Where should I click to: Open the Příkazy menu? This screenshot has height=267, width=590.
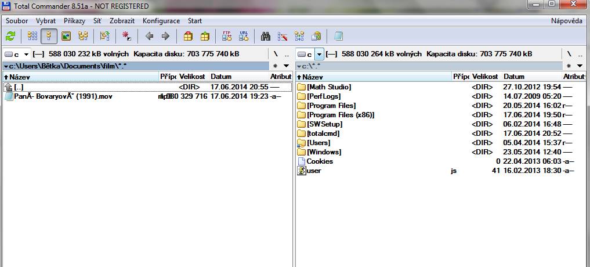[74, 21]
